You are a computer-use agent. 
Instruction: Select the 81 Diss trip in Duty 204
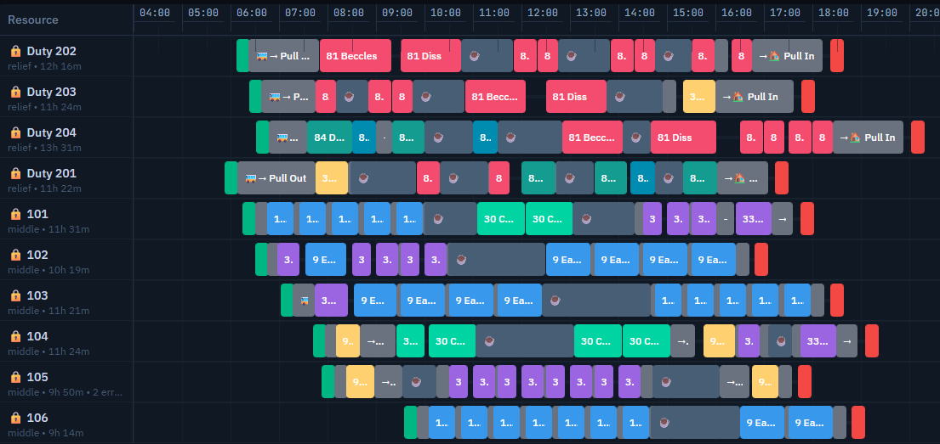(x=683, y=138)
